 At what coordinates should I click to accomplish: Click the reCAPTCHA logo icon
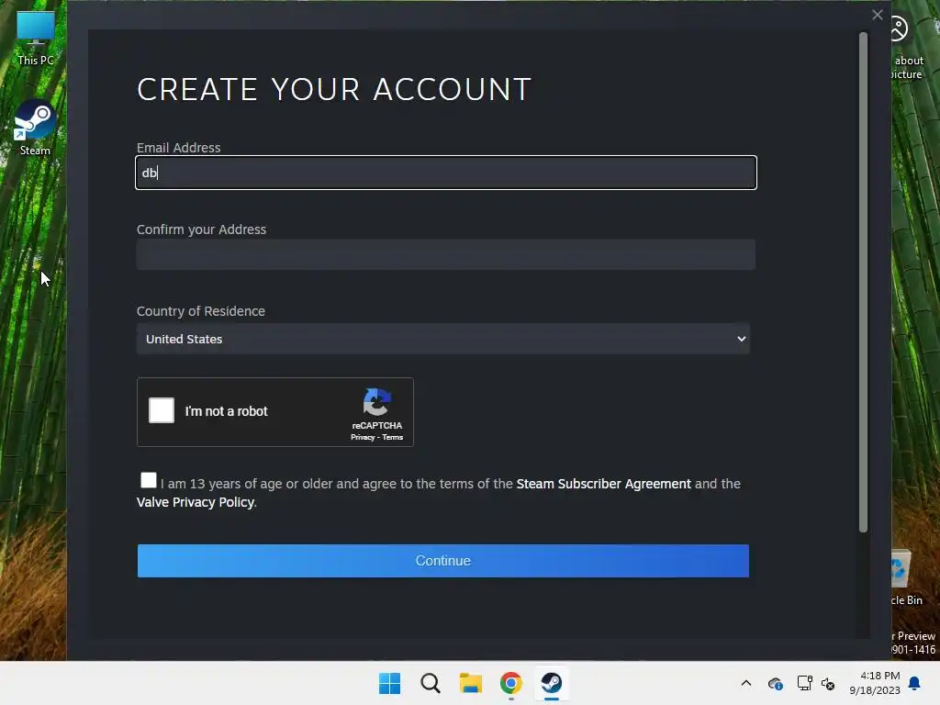pyautogui.click(x=377, y=402)
